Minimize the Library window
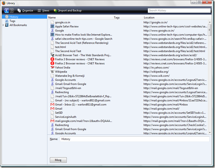 (x=193, y=2)
